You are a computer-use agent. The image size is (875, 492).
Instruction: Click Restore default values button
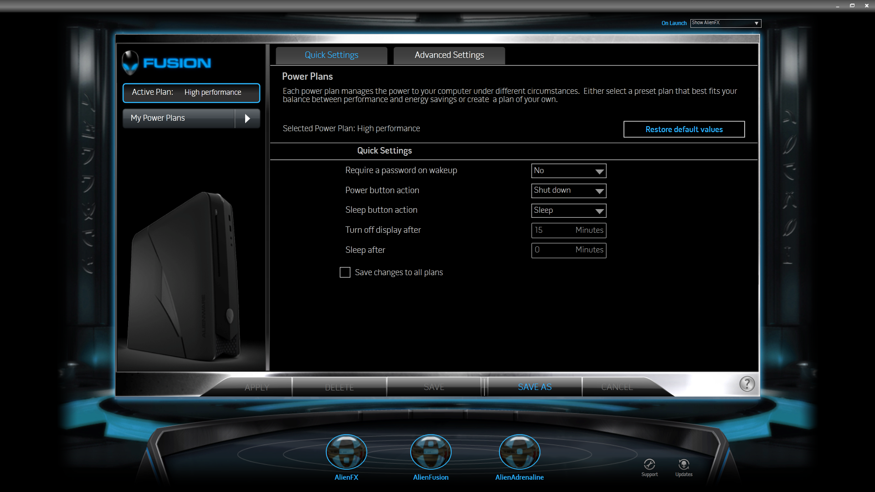(684, 129)
